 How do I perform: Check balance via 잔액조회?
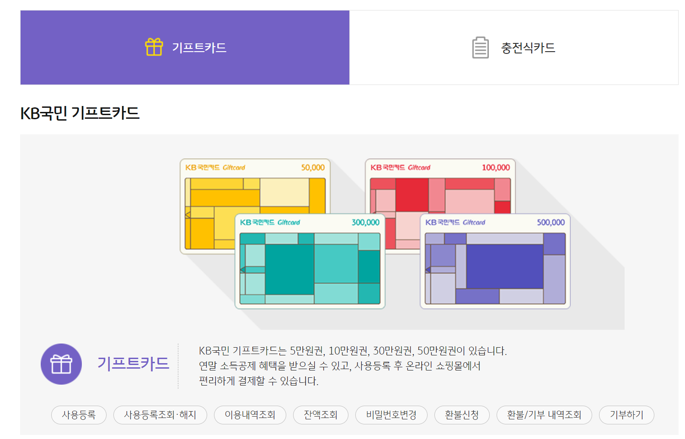click(321, 415)
